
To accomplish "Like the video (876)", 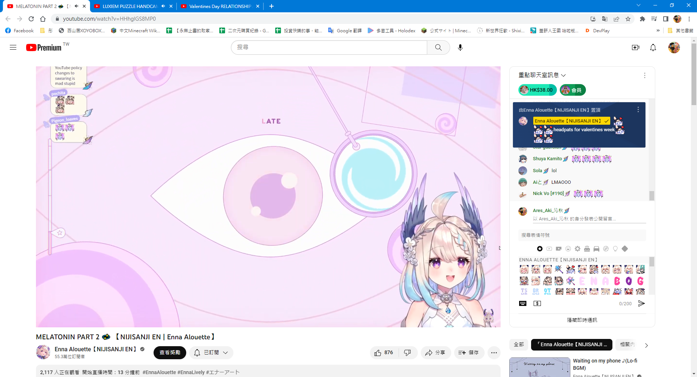I will (x=384, y=353).
